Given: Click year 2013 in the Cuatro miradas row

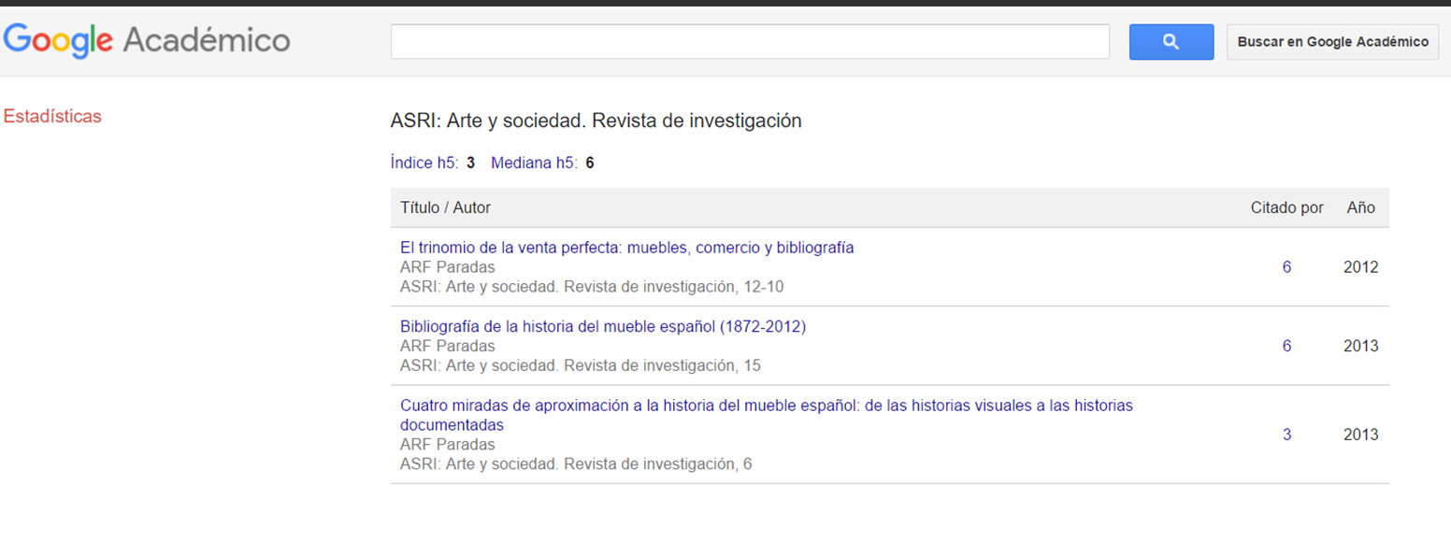Looking at the screenshot, I should tap(1361, 435).
